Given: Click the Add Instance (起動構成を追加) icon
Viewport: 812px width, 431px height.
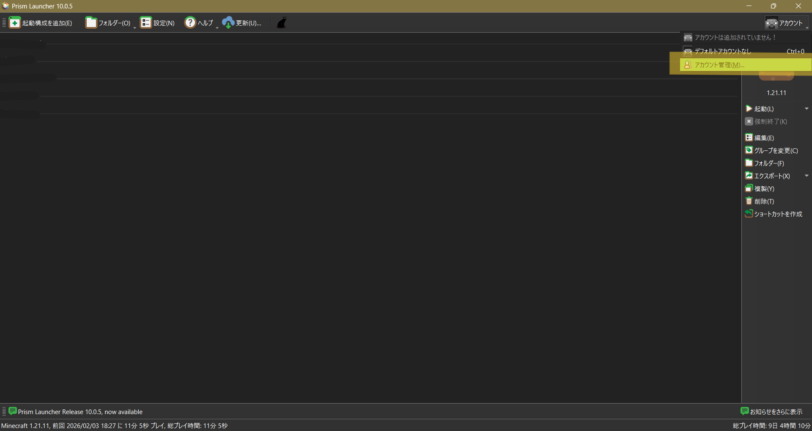Looking at the screenshot, I should point(15,23).
